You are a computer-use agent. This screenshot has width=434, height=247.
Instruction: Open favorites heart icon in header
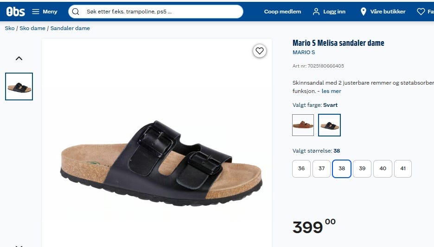[421, 12]
